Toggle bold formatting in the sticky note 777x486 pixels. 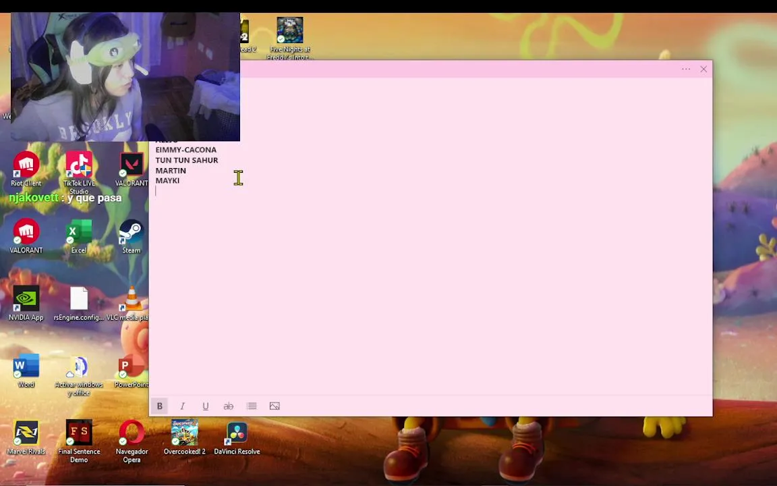point(160,406)
